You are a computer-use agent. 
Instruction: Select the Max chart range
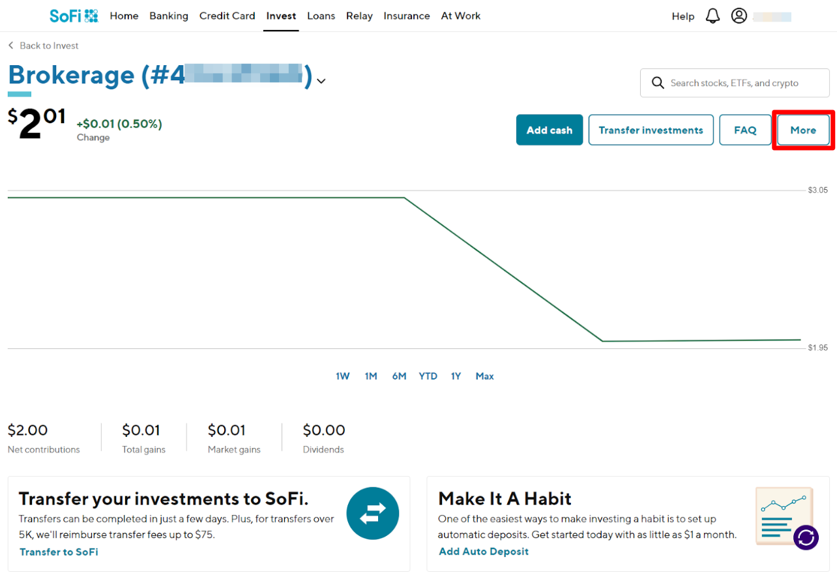(x=485, y=376)
